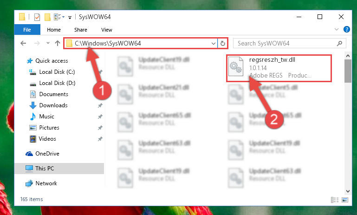Unpin Music from Quick access
357x215 pixels.
click(100, 117)
